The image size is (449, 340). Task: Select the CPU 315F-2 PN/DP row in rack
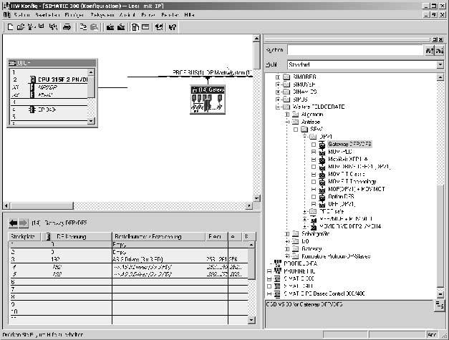tap(49, 79)
